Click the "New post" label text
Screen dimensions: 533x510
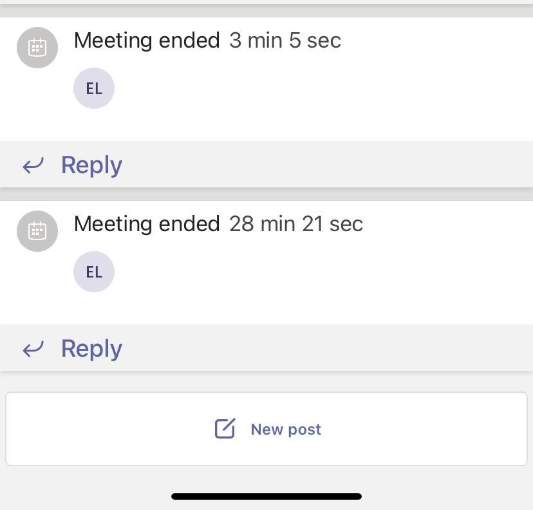(286, 430)
